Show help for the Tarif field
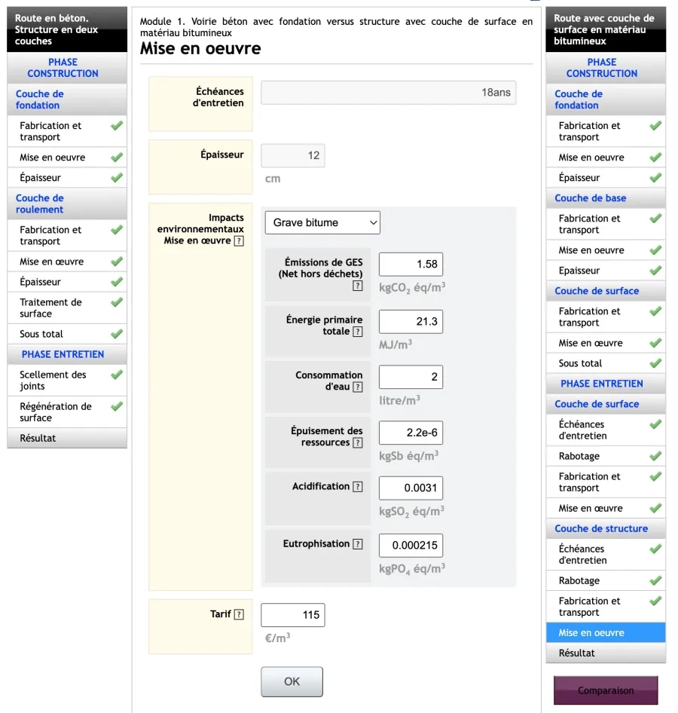 point(239,614)
